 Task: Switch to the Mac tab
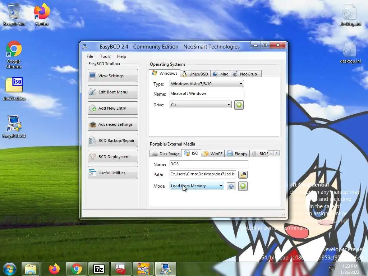(x=220, y=74)
